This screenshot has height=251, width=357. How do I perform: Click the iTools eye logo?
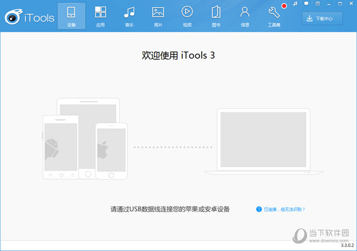pyautogui.click(x=14, y=17)
